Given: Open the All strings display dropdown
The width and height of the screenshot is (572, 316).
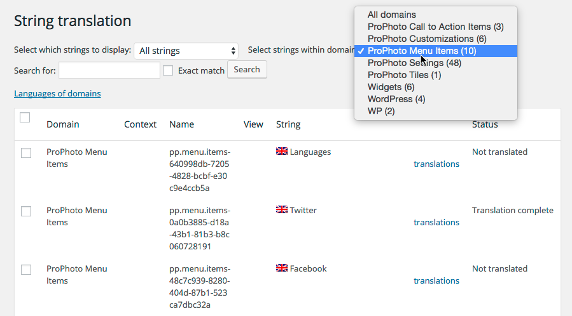Looking at the screenshot, I should pos(186,51).
